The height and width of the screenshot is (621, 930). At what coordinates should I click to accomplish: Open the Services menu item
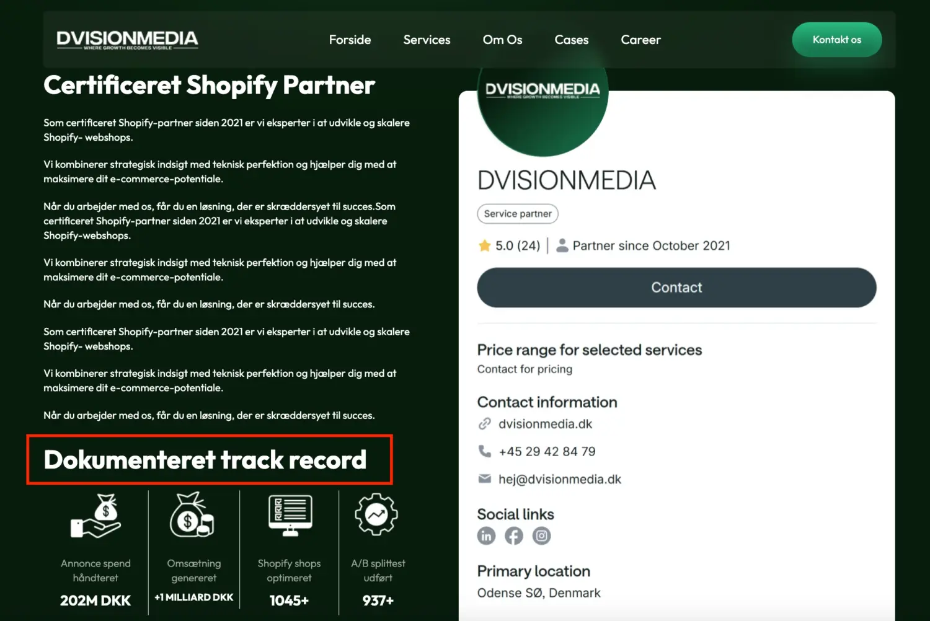click(427, 39)
